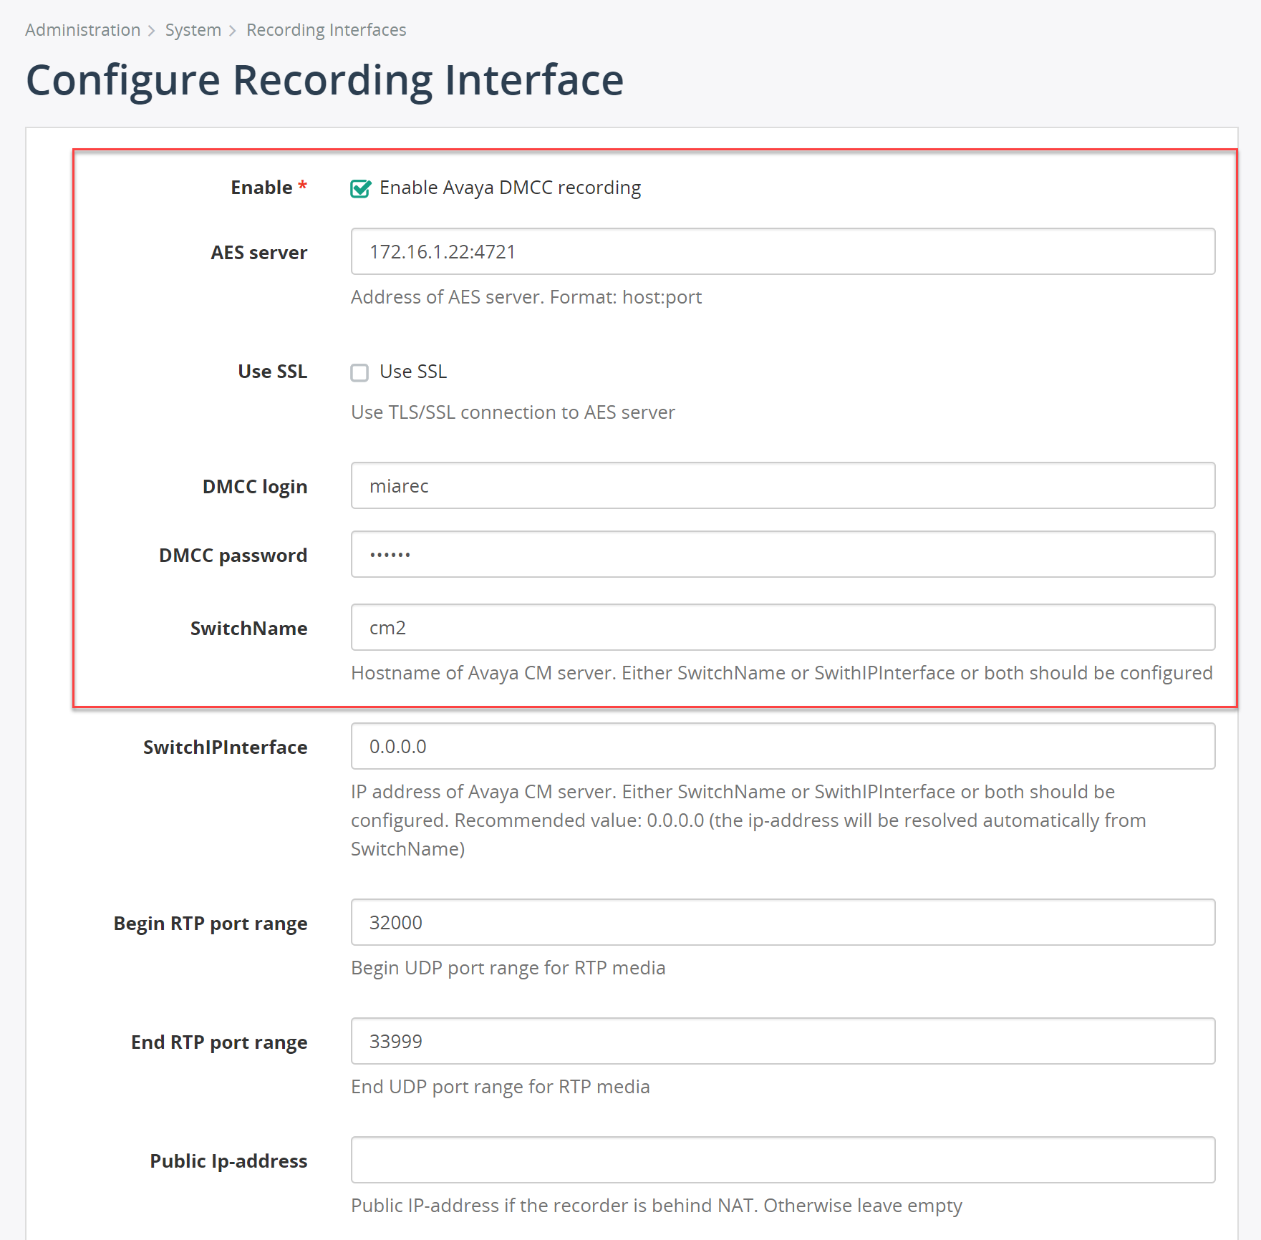Viewport: 1261px width, 1240px height.
Task: Click the DMCC password label
Action: coord(233,555)
